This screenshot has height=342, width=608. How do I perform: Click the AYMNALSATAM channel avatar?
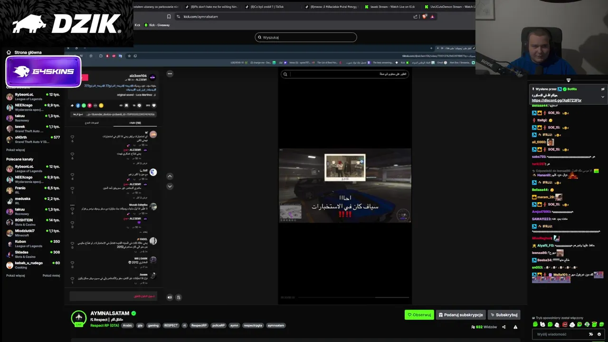(x=79, y=318)
